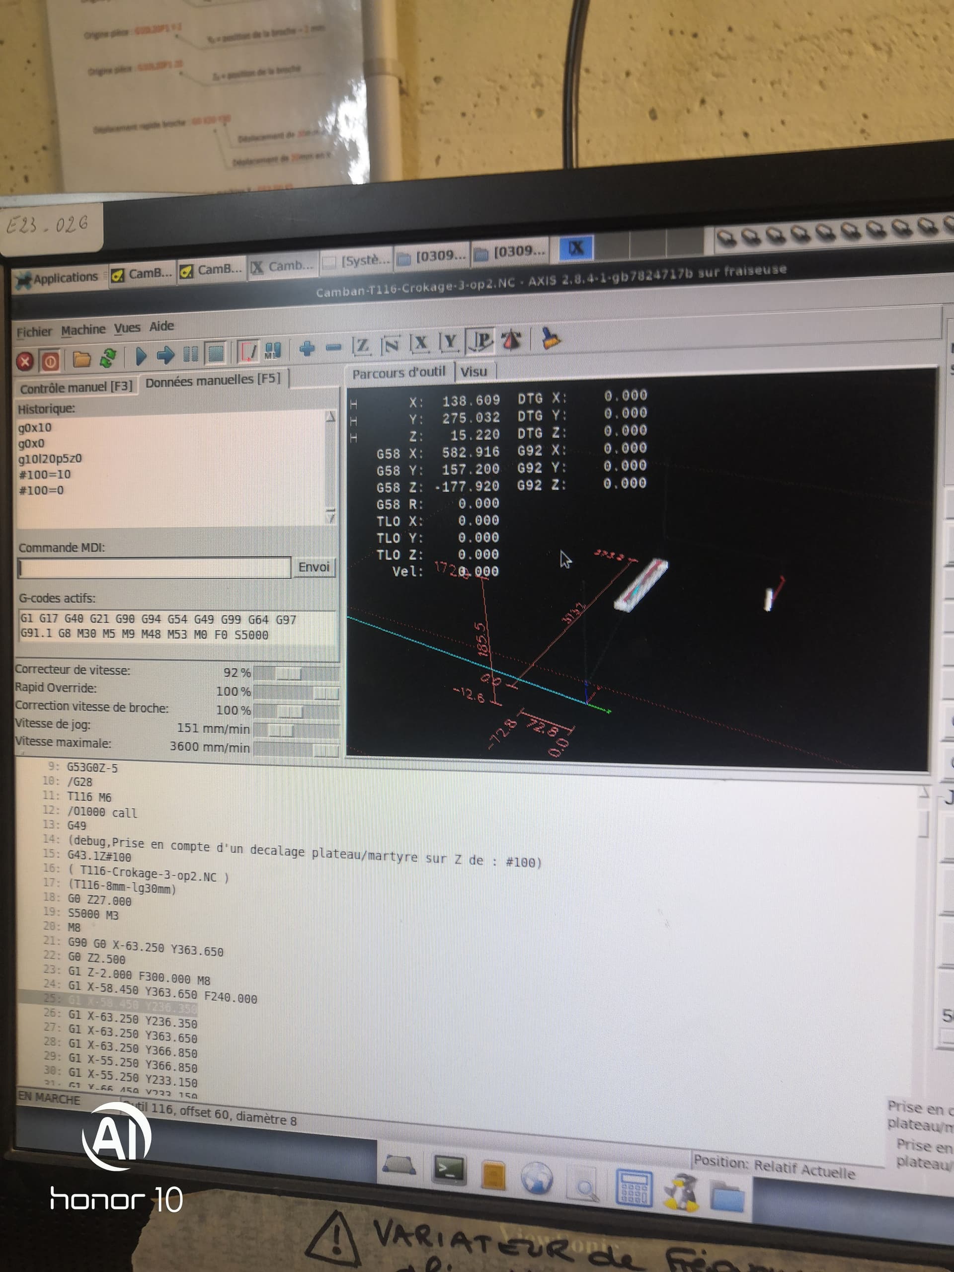
Task: Toggle the M1 optional pause button
Action: tap(273, 350)
